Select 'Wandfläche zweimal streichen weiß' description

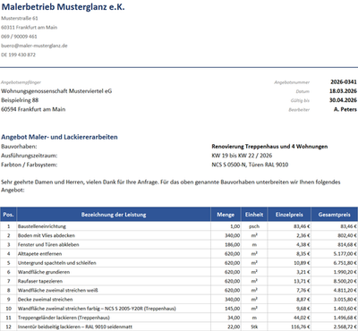point(58,290)
